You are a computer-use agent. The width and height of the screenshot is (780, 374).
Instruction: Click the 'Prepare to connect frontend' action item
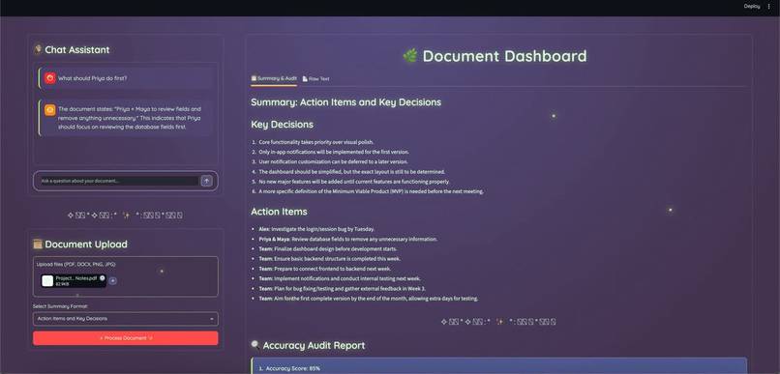(325, 269)
